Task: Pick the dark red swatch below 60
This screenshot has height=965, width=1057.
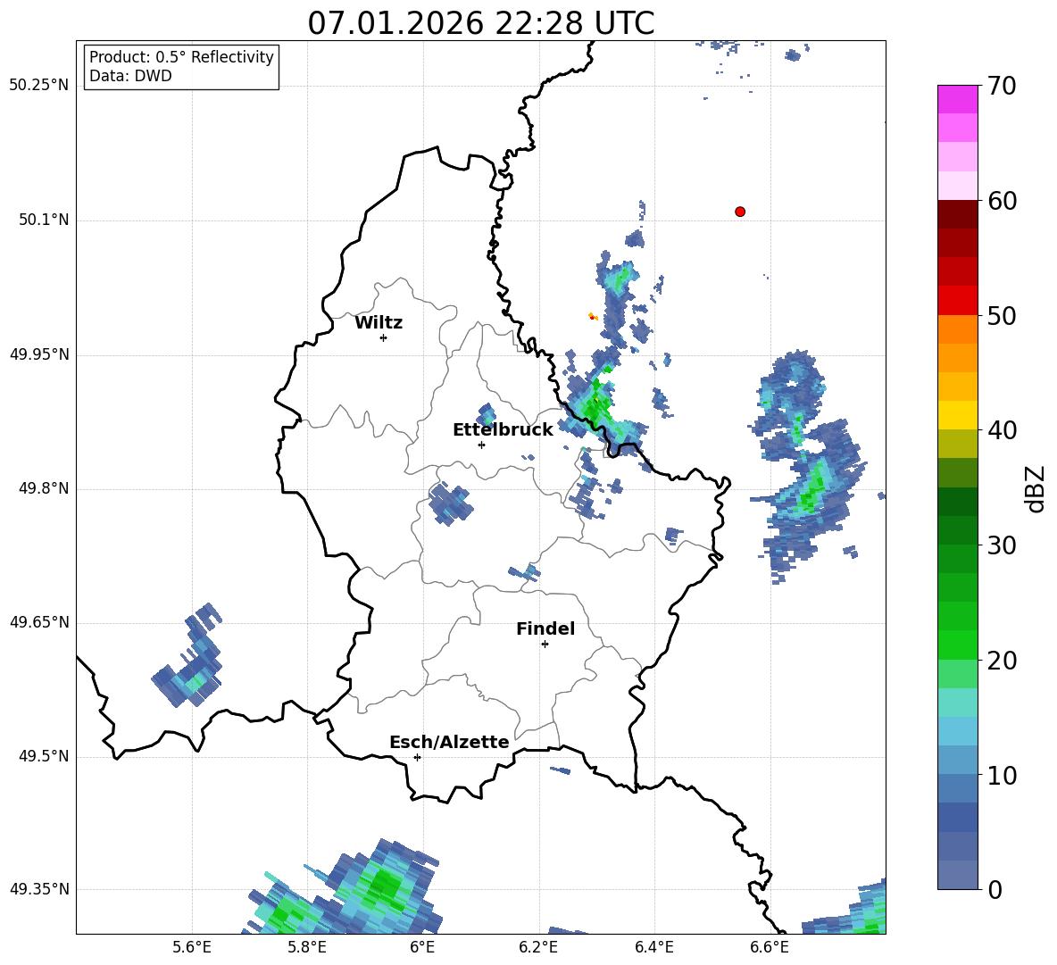Action: click(957, 214)
